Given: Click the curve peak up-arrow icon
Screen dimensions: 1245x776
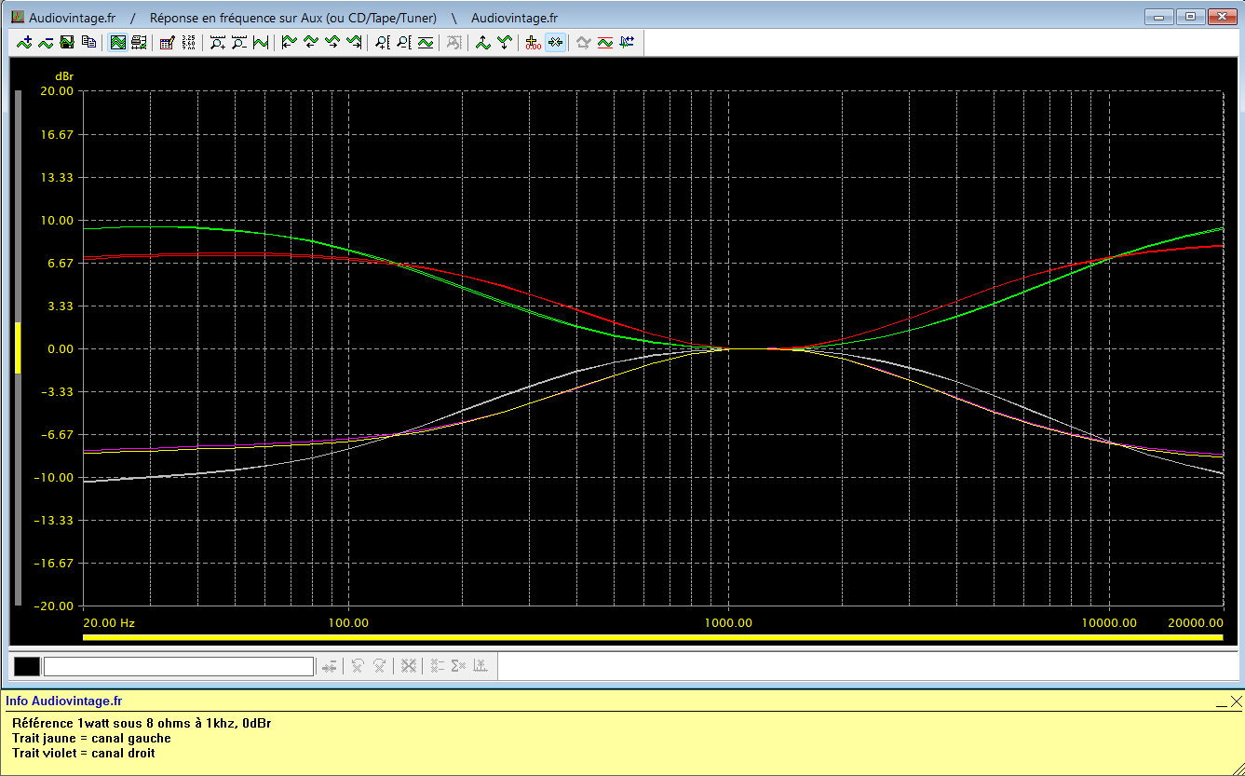Looking at the screenshot, I should (482, 42).
